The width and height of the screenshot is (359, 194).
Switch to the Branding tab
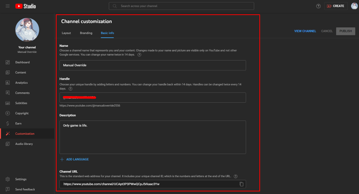click(86, 33)
